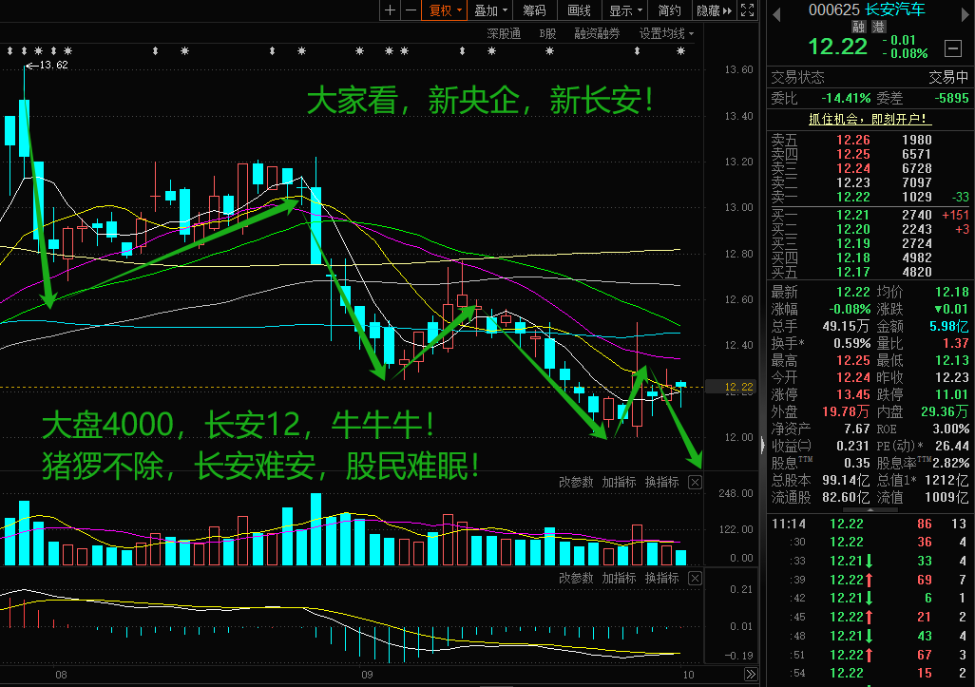Go to next stock with right arrow

(965, 15)
